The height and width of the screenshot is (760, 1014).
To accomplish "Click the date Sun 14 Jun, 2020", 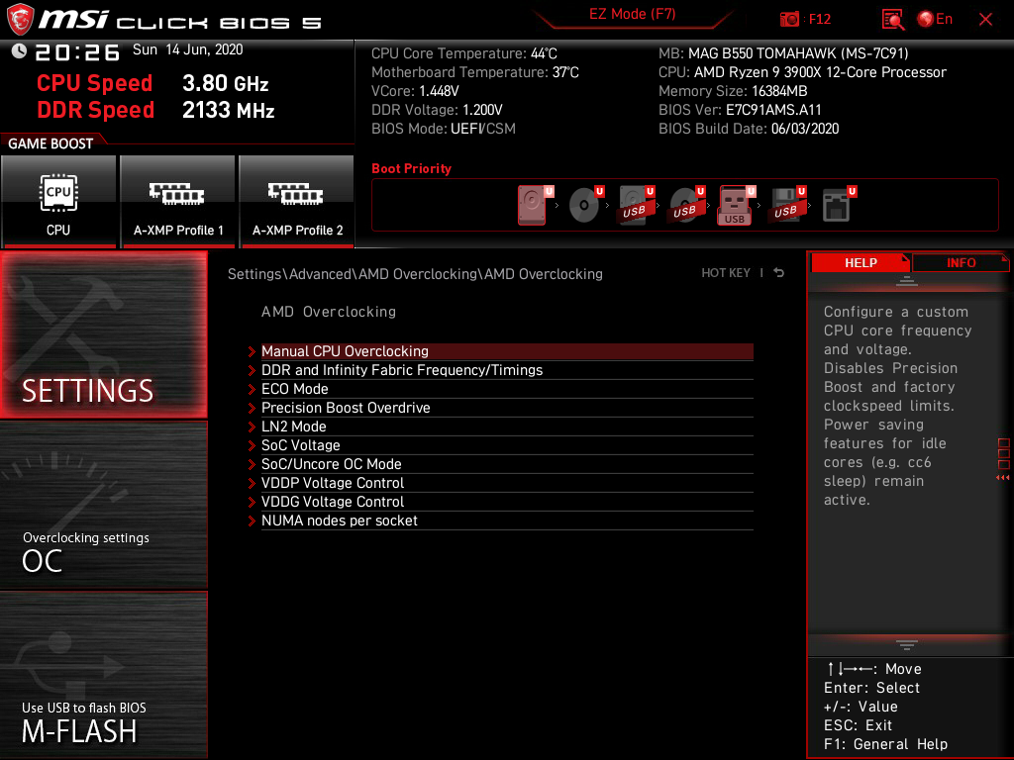I will (x=187, y=49).
